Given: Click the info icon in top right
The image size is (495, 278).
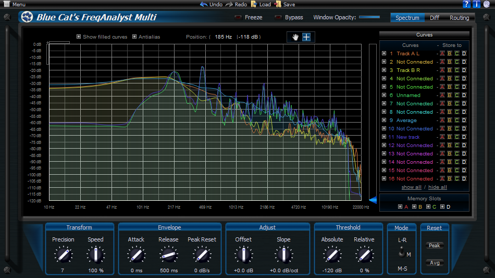Looking at the screenshot, I should pyautogui.click(x=476, y=4).
